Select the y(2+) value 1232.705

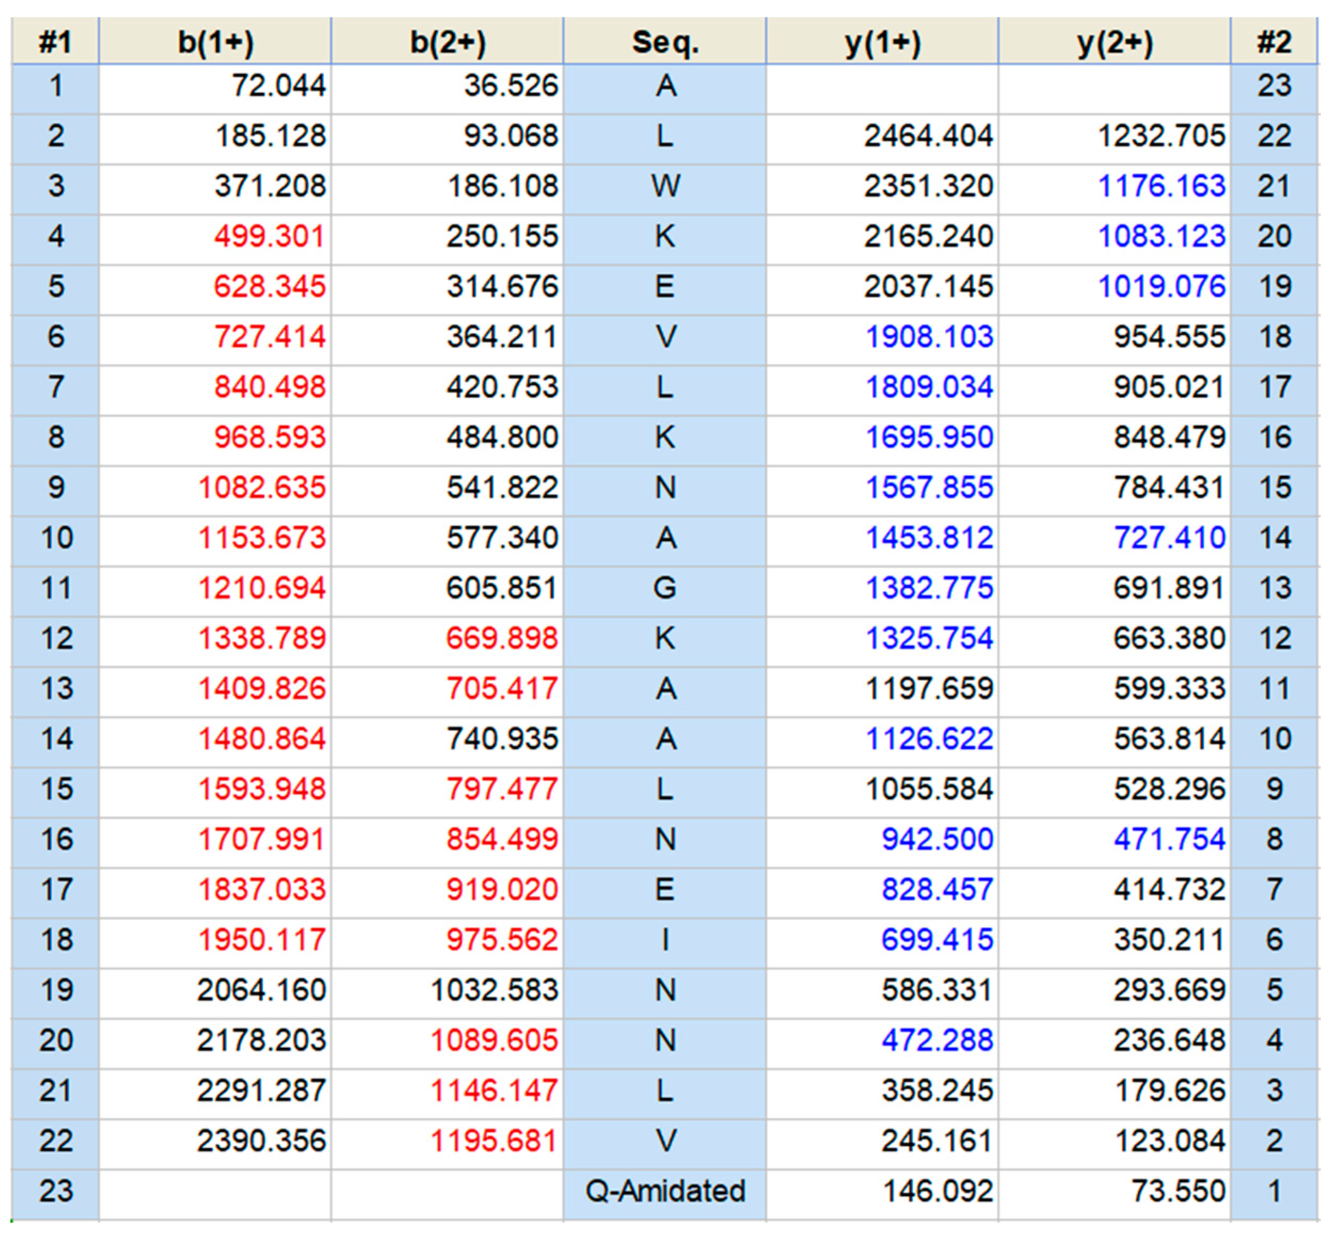click(1161, 136)
